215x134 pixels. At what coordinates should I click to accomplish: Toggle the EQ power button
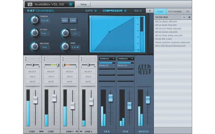(x=140, y=11)
